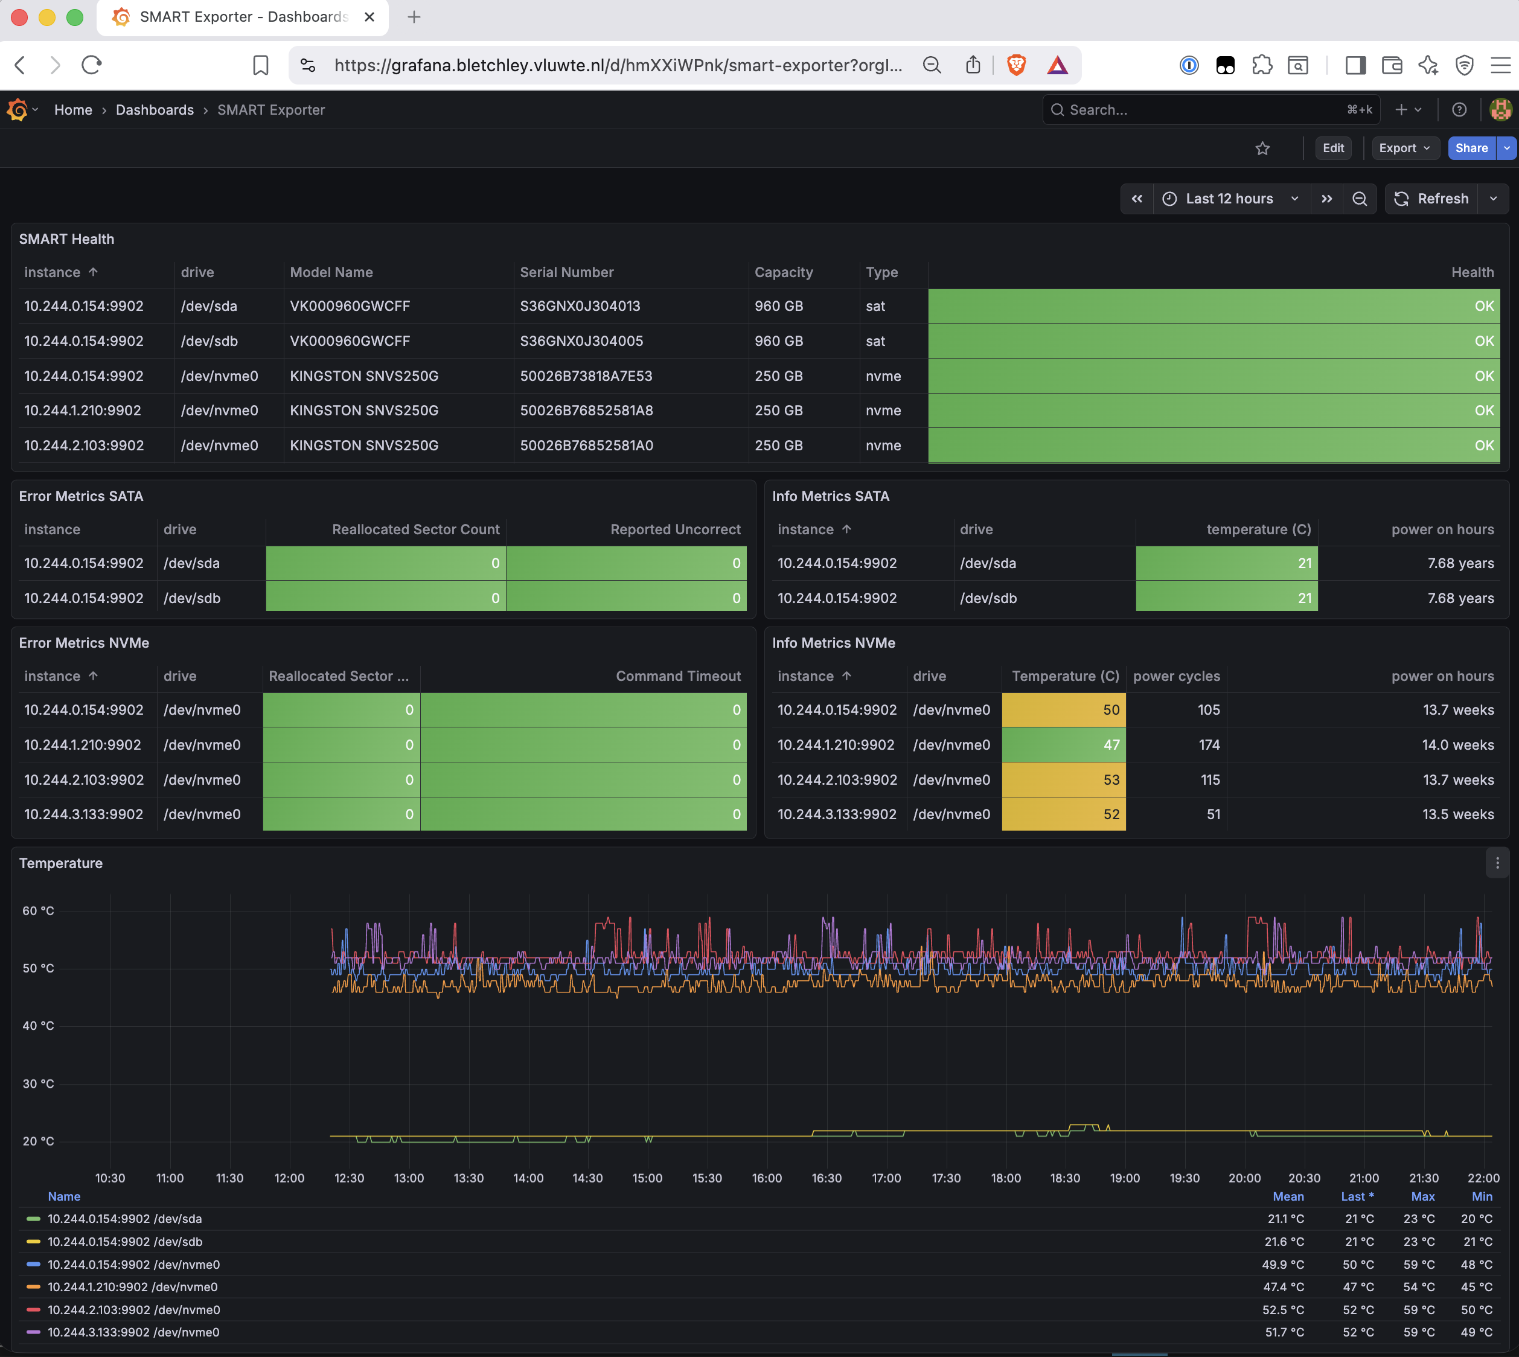Image resolution: width=1519 pixels, height=1357 pixels.
Task: Open the Dashboards breadcrumb
Action: (x=155, y=110)
